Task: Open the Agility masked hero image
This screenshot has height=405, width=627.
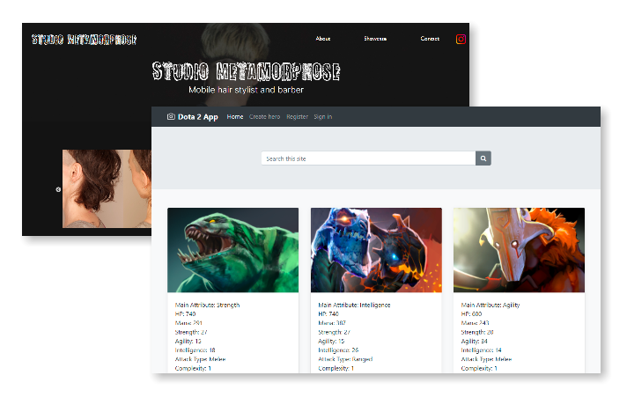Action: [519, 250]
